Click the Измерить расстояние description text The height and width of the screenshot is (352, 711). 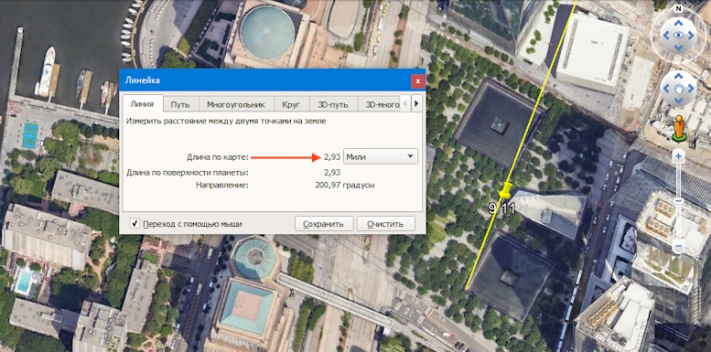[x=226, y=121]
